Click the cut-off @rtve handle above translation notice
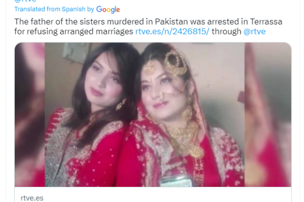Screen dimensions: 304x202 25,1
